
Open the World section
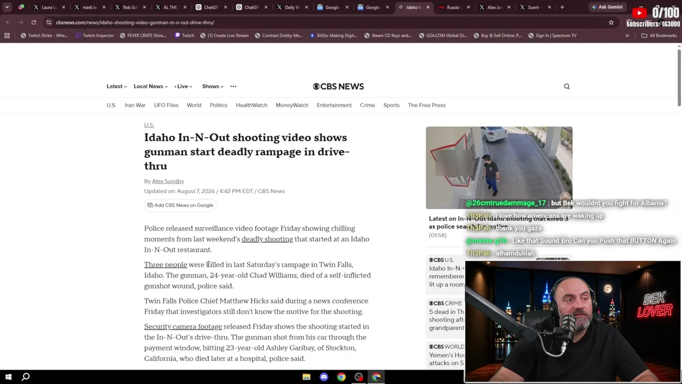(194, 105)
